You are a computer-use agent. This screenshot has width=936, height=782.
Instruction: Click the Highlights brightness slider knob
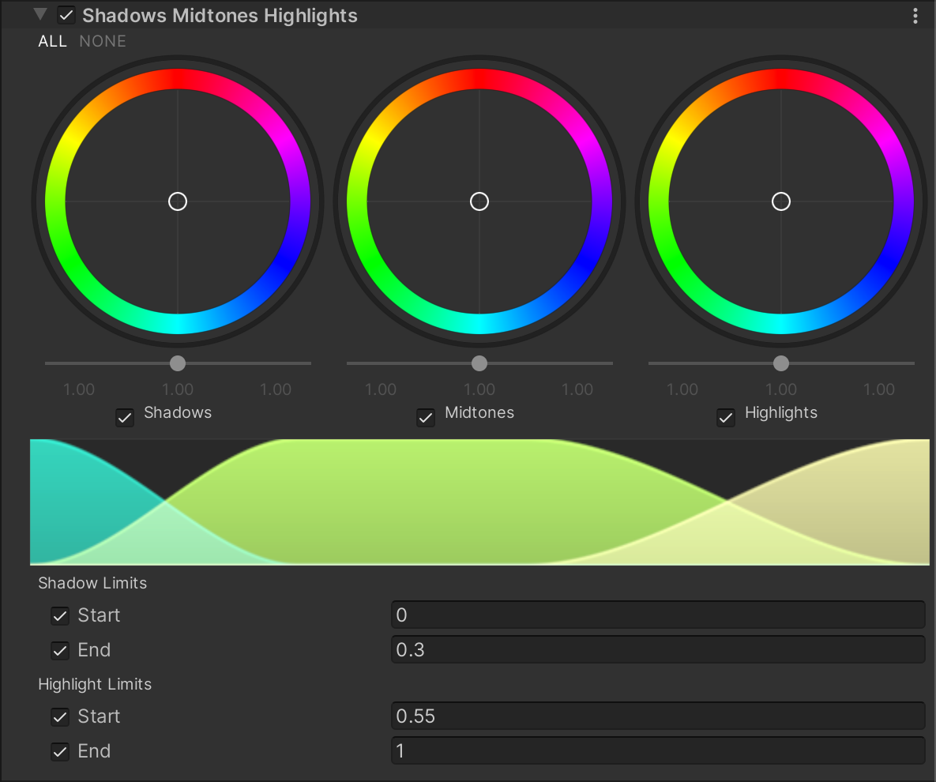pos(781,363)
